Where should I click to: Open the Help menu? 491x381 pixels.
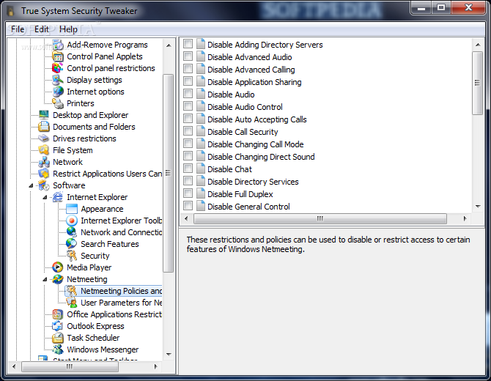click(x=68, y=29)
